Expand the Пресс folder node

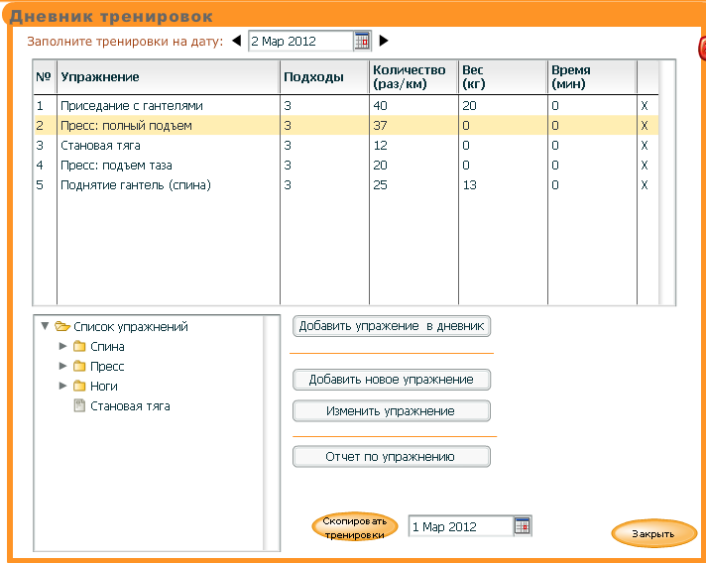pyautogui.click(x=63, y=367)
